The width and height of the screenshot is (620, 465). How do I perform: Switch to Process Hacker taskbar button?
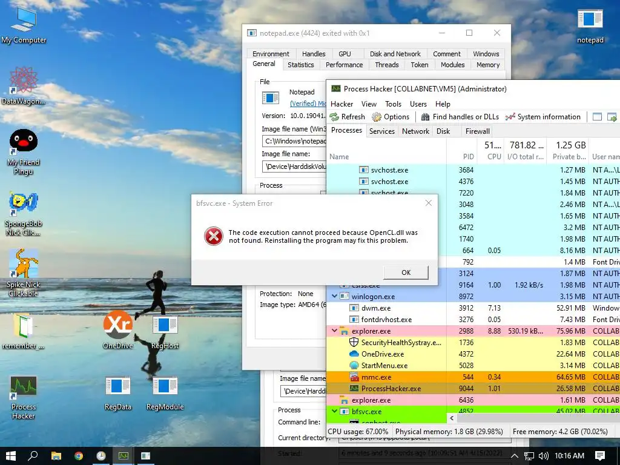(x=124, y=456)
